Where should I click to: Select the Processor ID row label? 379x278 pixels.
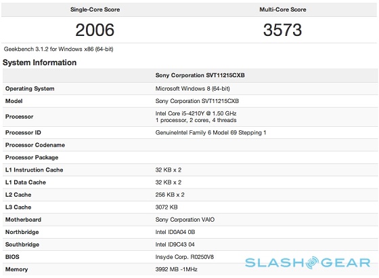[x=23, y=133]
